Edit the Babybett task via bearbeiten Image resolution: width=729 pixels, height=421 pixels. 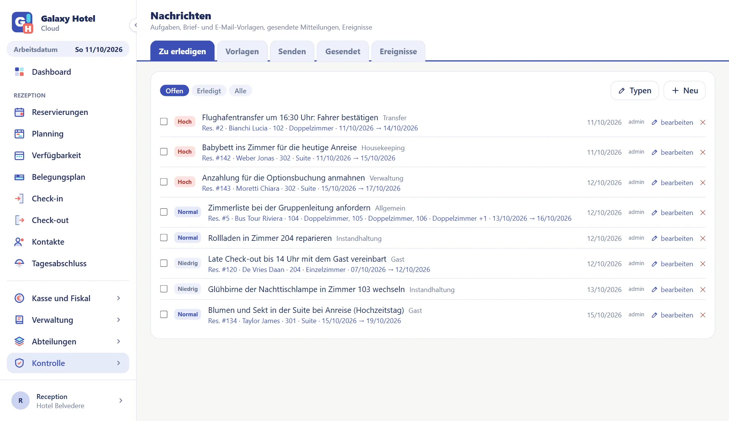(x=672, y=152)
